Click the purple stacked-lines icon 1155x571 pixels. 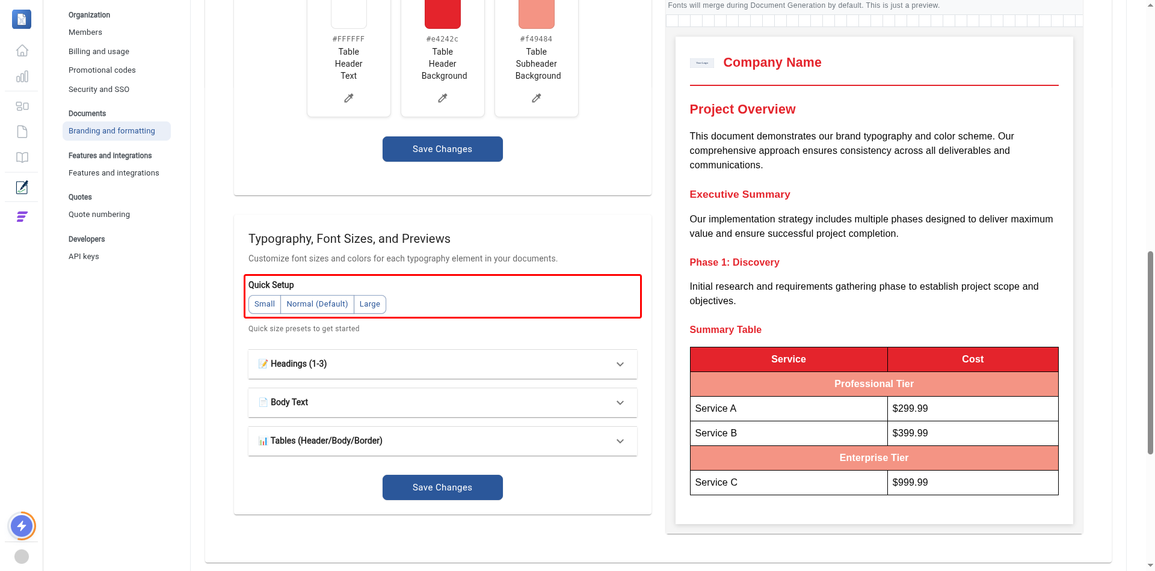point(22,217)
